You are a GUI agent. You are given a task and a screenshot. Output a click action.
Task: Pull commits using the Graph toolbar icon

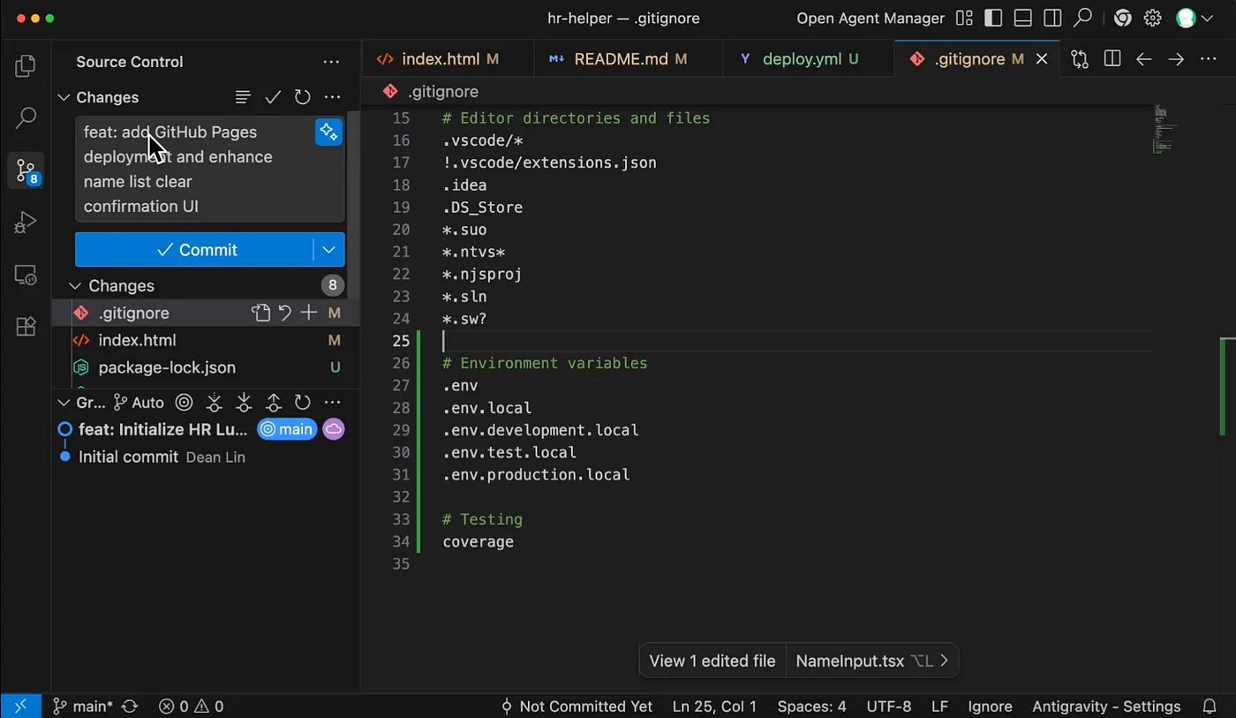coord(244,403)
